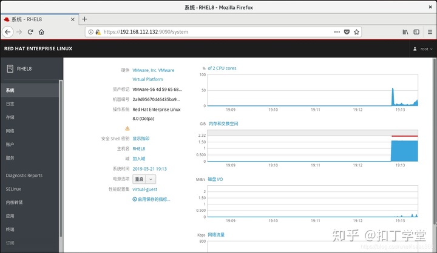This screenshot has width=437, height=253.
Task: Open 网络 in the sidebar
Action: pos(30,131)
